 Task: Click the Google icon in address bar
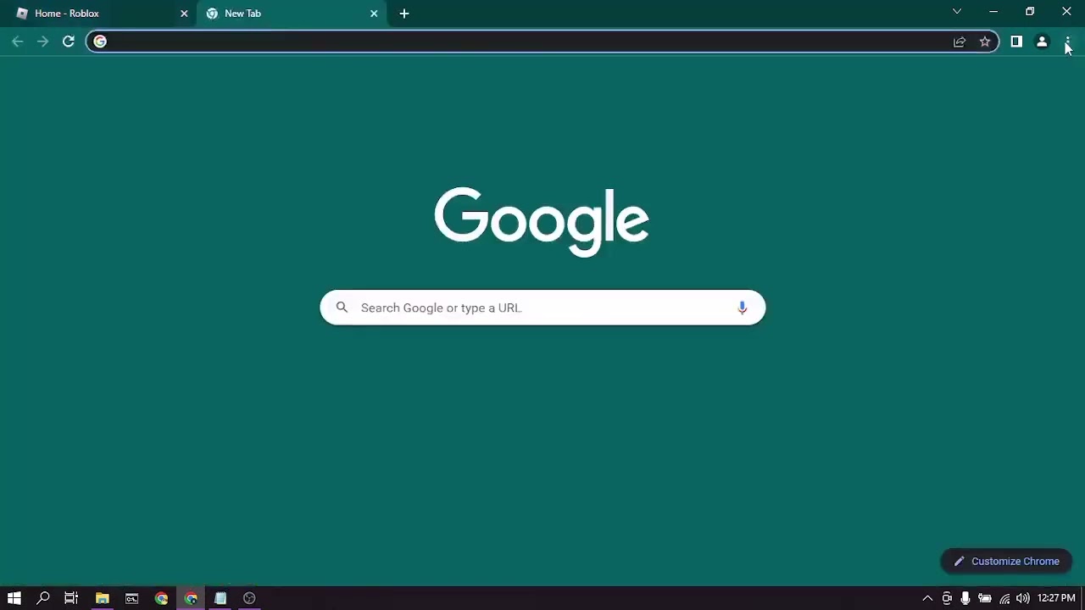point(100,42)
